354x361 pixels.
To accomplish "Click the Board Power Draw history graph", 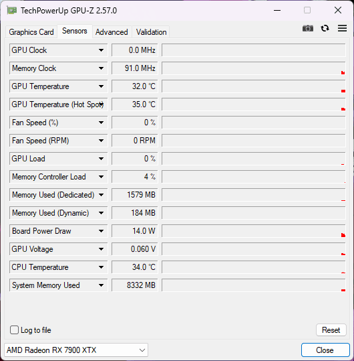I will coord(254,231).
